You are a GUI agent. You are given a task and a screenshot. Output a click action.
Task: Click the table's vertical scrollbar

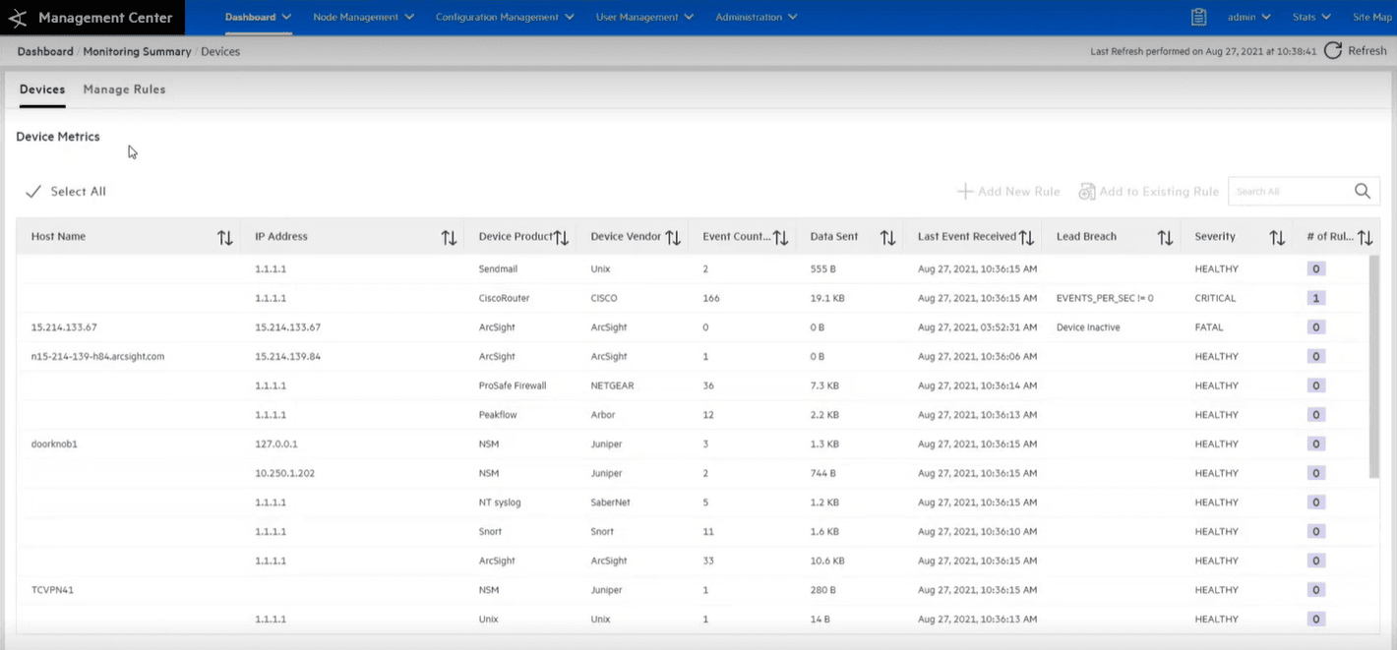[1373, 364]
